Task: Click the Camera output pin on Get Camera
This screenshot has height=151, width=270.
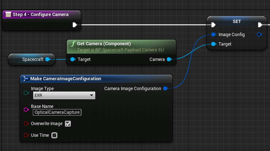Action: pos(169,59)
